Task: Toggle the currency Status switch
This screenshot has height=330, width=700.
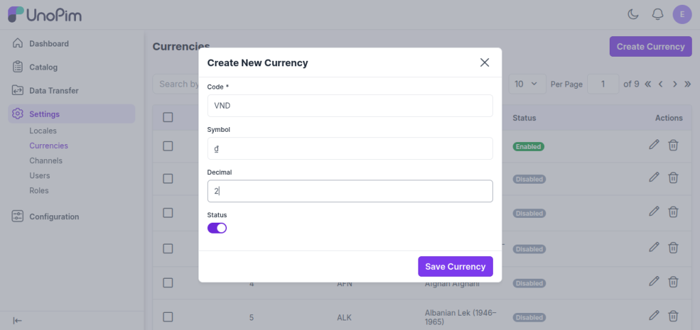Action: click(x=217, y=228)
